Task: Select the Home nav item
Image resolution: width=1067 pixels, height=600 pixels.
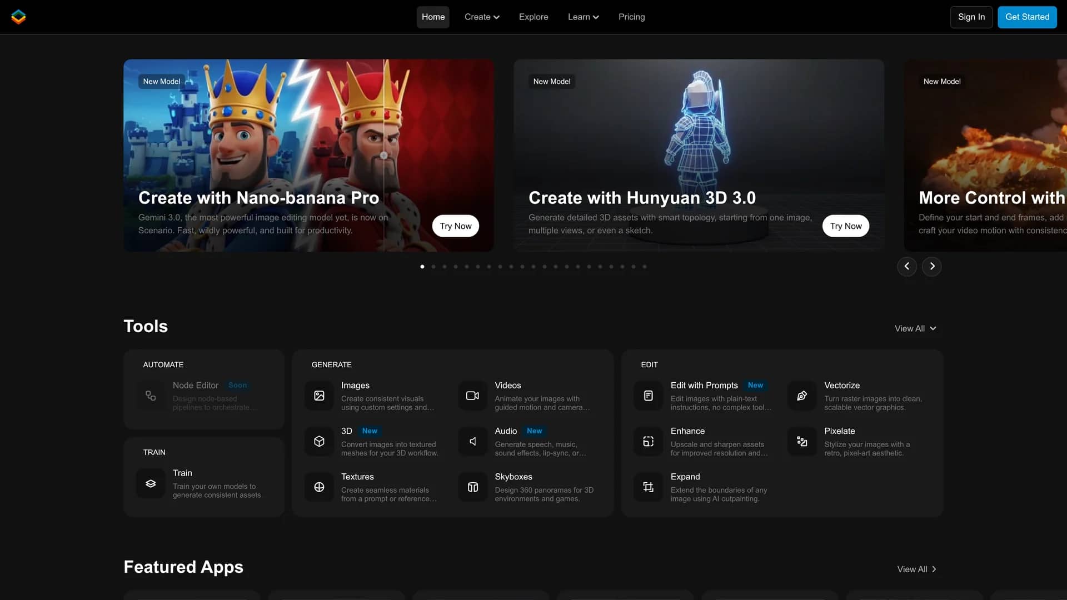Action: [x=433, y=17]
